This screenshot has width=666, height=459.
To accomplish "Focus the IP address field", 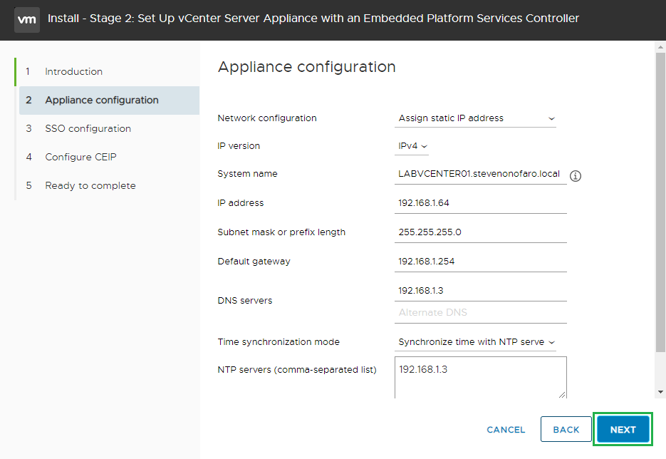I will 480,203.
